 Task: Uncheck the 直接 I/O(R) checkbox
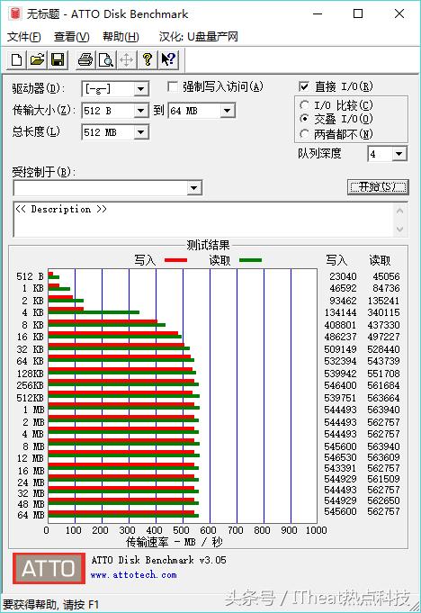click(304, 86)
